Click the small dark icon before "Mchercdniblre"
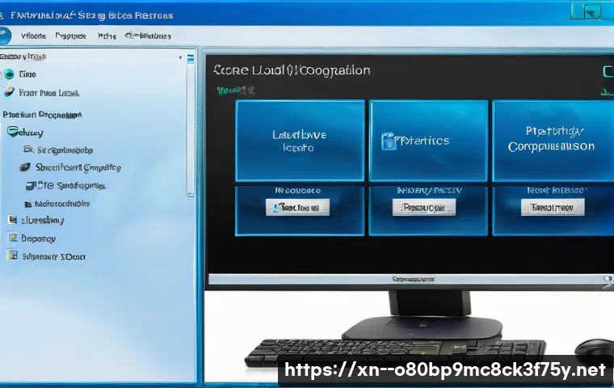614x388 pixels. pos(27,205)
